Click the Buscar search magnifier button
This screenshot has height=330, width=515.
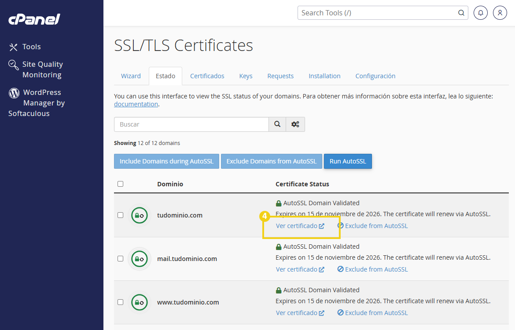pos(277,124)
